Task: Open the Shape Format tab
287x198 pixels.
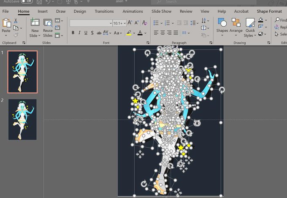Action: (269, 11)
